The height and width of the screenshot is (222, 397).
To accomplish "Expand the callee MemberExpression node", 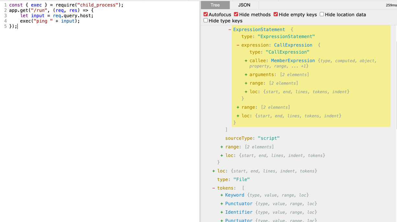I will [x=246, y=61].
